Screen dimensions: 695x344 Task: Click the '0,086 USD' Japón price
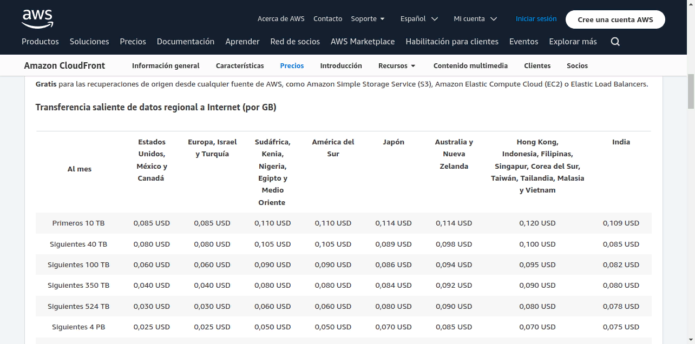pyautogui.click(x=394, y=264)
